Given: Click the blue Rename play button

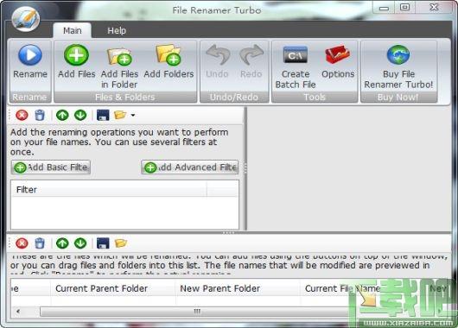Looking at the screenshot, I should [x=30, y=55].
